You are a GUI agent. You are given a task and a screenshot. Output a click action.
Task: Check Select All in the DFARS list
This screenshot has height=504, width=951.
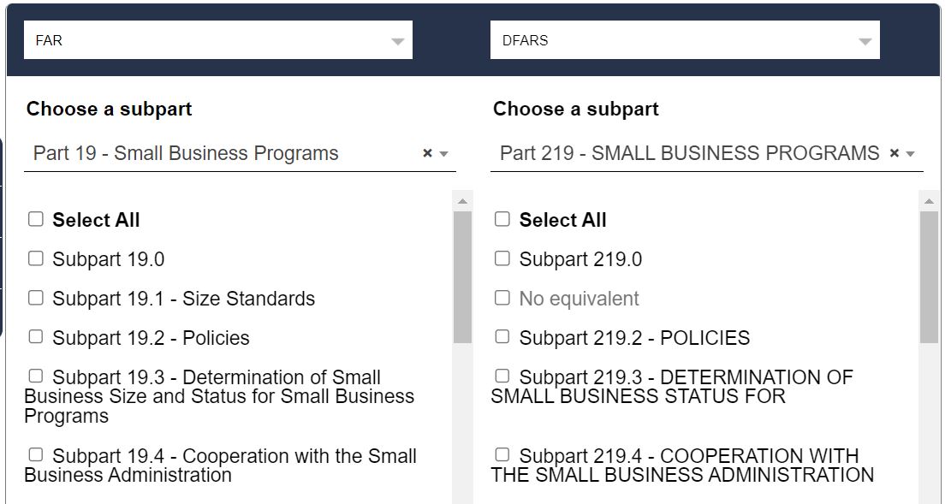coord(502,219)
